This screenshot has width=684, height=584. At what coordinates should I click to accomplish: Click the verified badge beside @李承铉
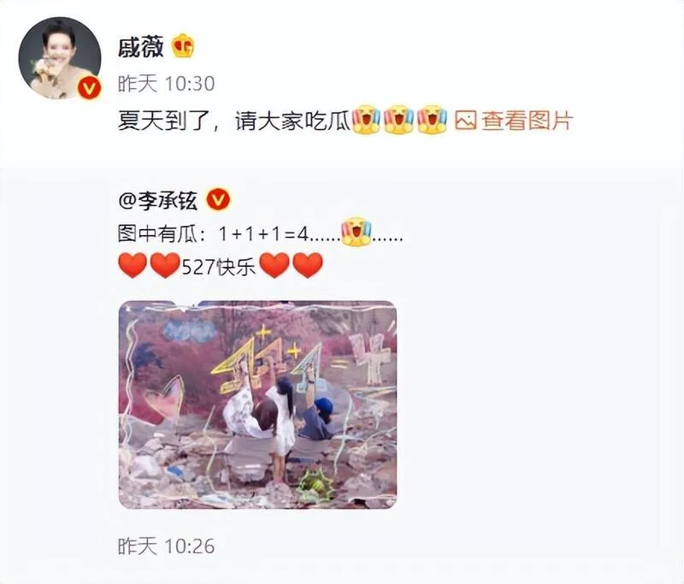pyautogui.click(x=218, y=200)
